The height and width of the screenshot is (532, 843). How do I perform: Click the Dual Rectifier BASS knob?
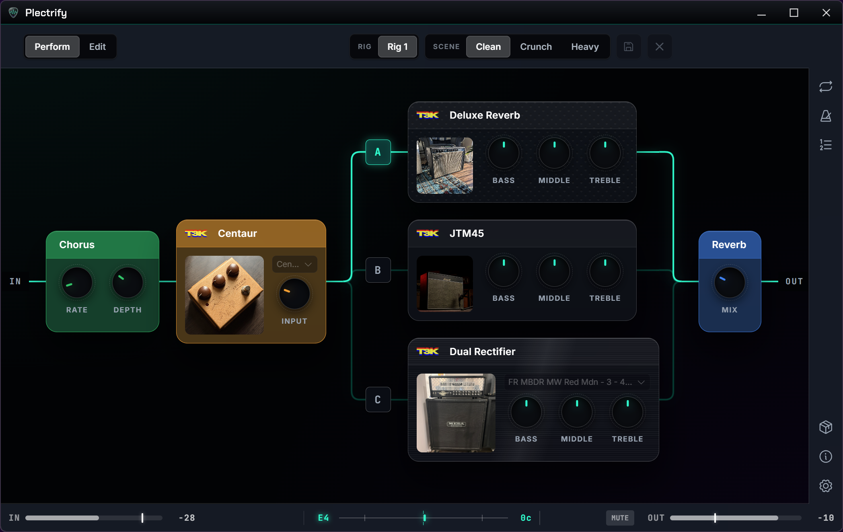pos(526,412)
